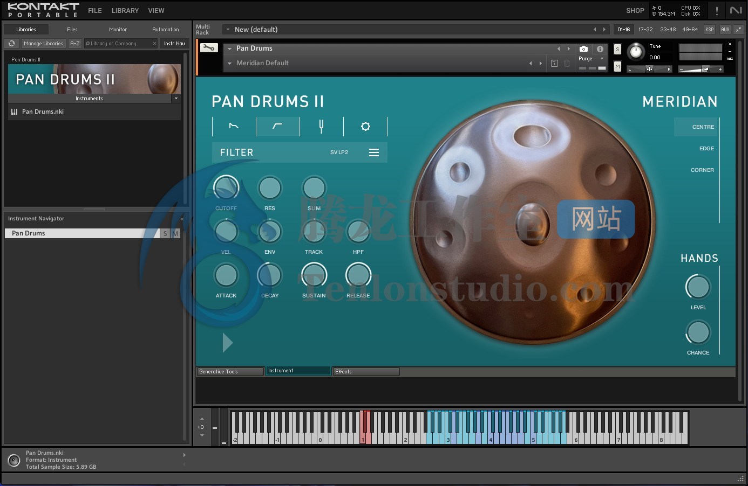The height and width of the screenshot is (486, 748).
Task: Toggle mute in the Instrument Navigator row
Action: [x=175, y=233]
